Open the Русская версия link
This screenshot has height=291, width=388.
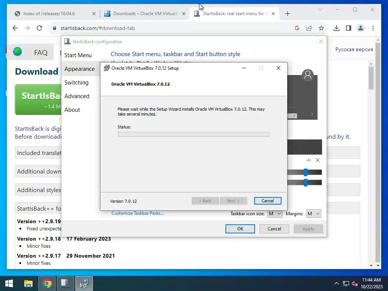tap(354, 49)
